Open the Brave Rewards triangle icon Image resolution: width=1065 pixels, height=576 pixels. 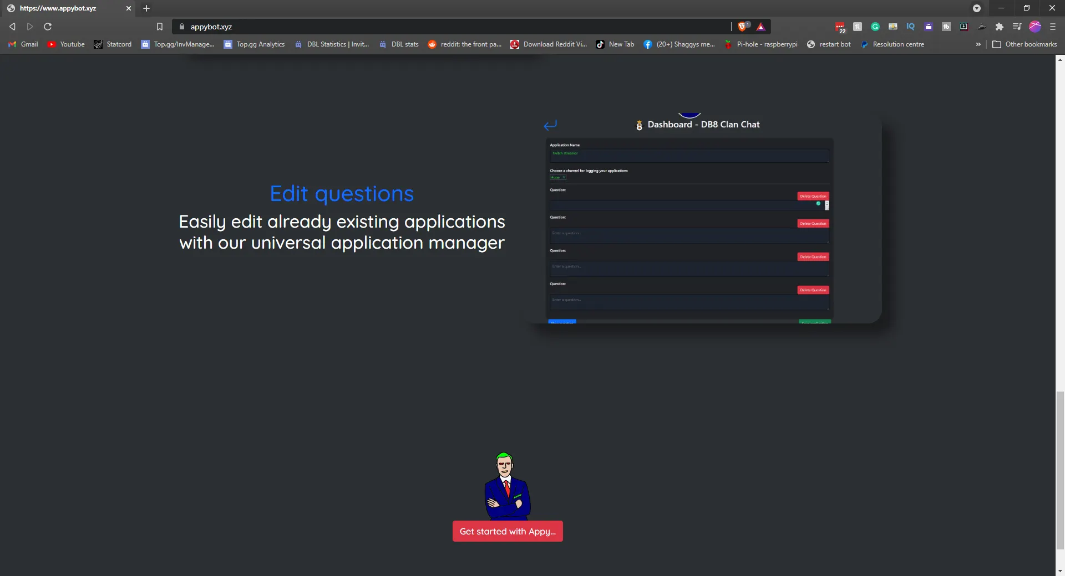click(x=760, y=27)
